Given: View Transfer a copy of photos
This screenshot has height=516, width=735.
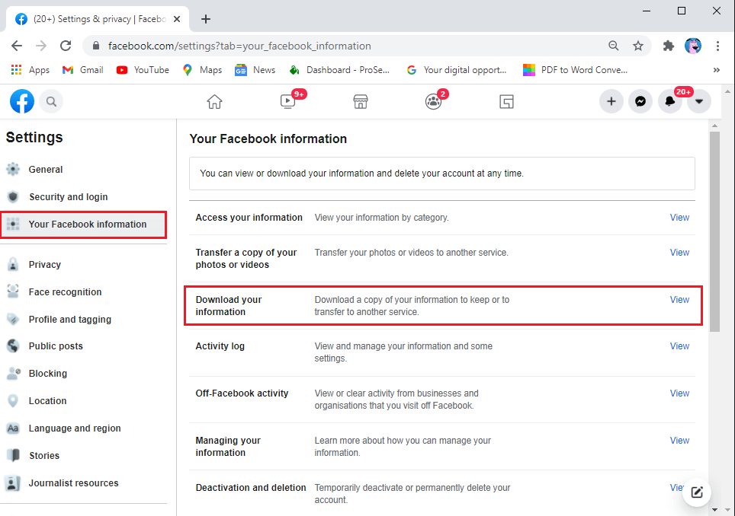Looking at the screenshot, I should point(679,253).
